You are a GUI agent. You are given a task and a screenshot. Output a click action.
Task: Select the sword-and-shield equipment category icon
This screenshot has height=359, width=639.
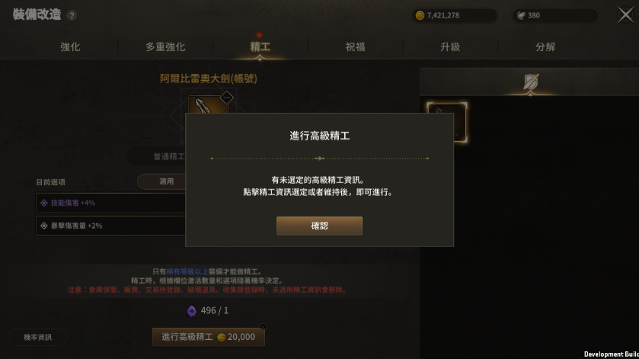coord(531,82)
